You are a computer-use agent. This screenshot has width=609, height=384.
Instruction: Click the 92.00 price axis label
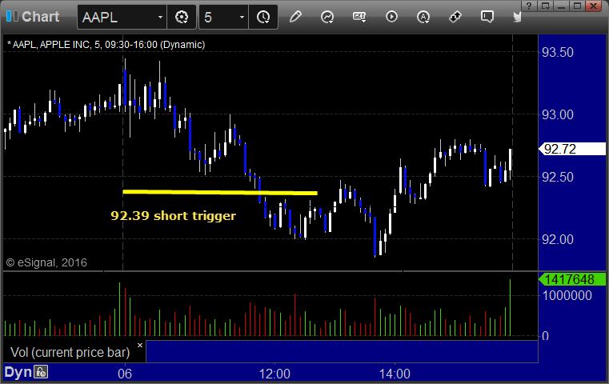(x=557, y=239)
